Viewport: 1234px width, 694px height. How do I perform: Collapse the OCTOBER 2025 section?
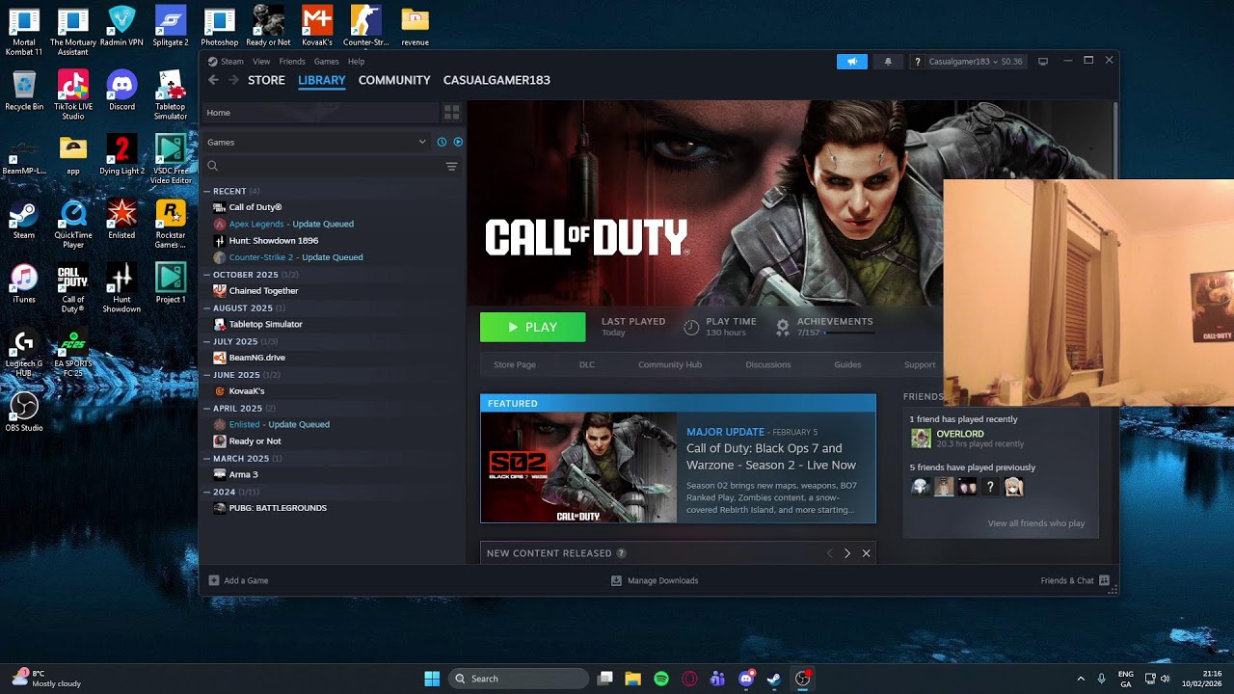(207, 275)
